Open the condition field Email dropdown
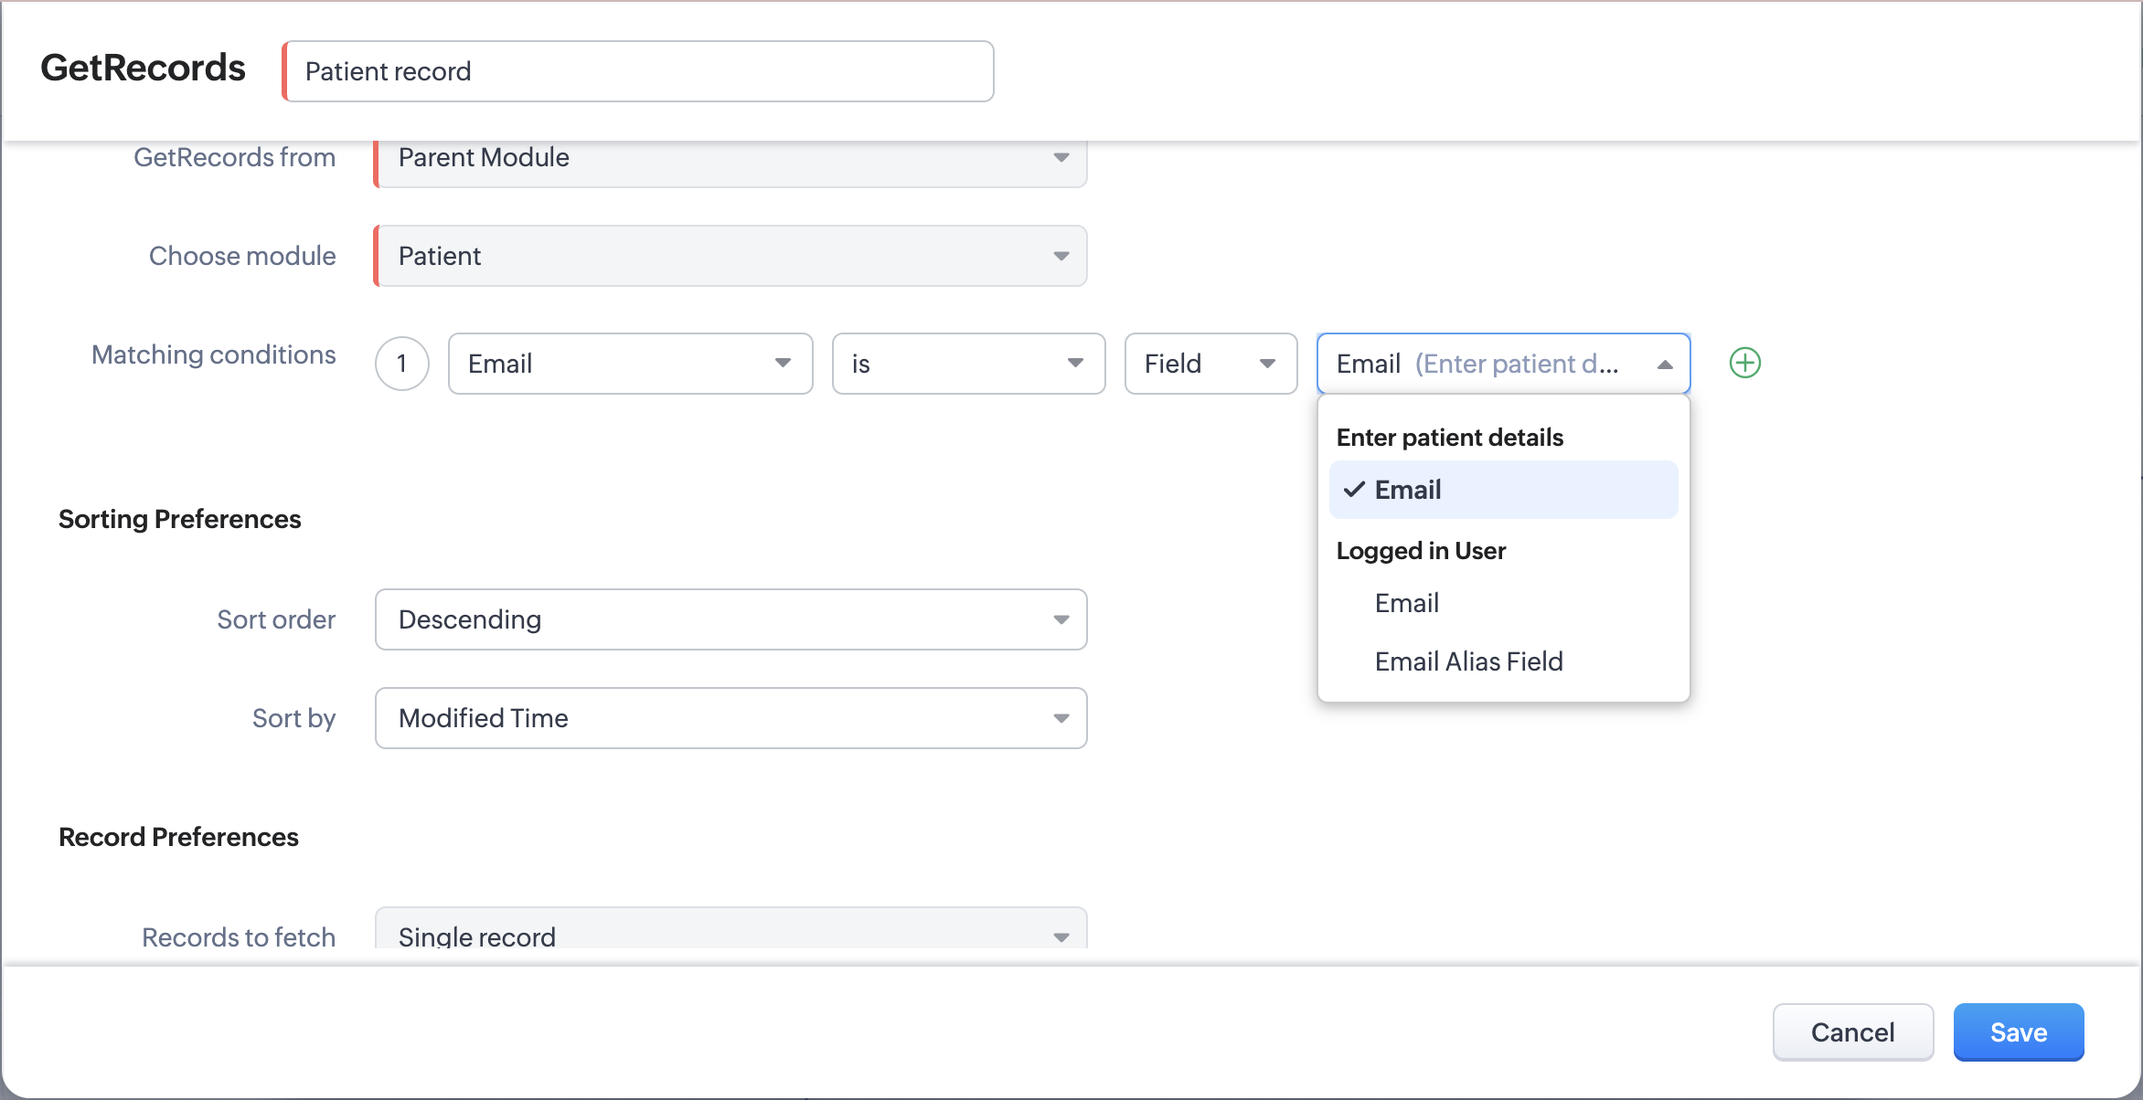 pos(629,364)
